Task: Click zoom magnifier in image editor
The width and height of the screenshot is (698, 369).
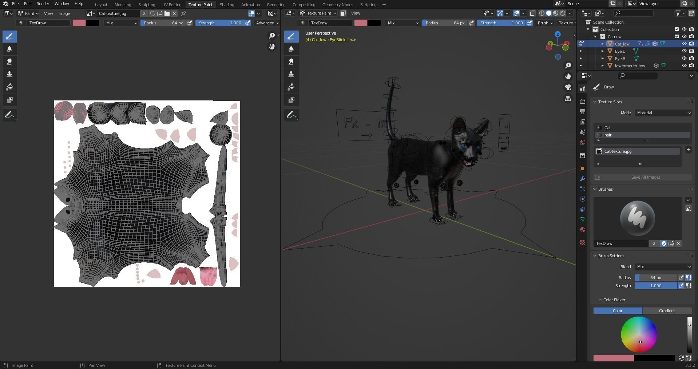Action: click(x=272, y=35)
